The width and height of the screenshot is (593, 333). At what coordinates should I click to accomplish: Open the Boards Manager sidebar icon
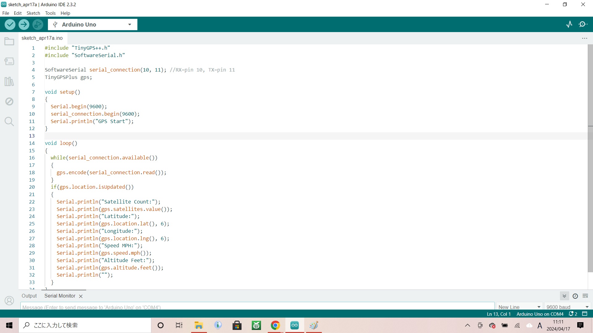point(9,61)
